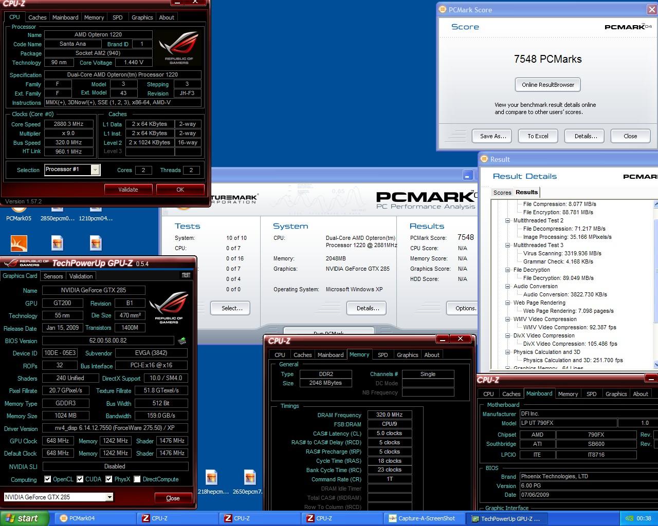The image size is (658, 526).
Task: Select Virus Scanning: 3319.936 MB/s result row
Action: pos(562,253)
